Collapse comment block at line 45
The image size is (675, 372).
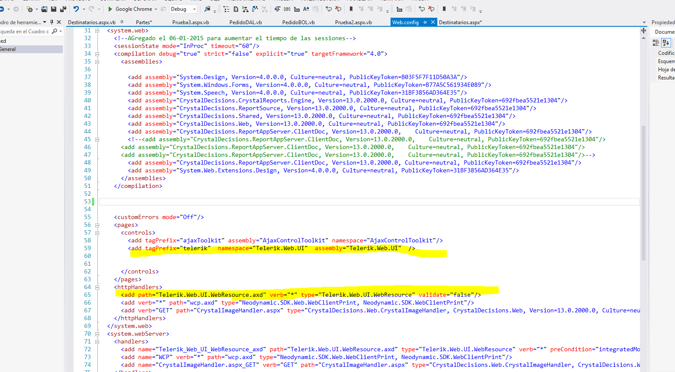(97, 140)
